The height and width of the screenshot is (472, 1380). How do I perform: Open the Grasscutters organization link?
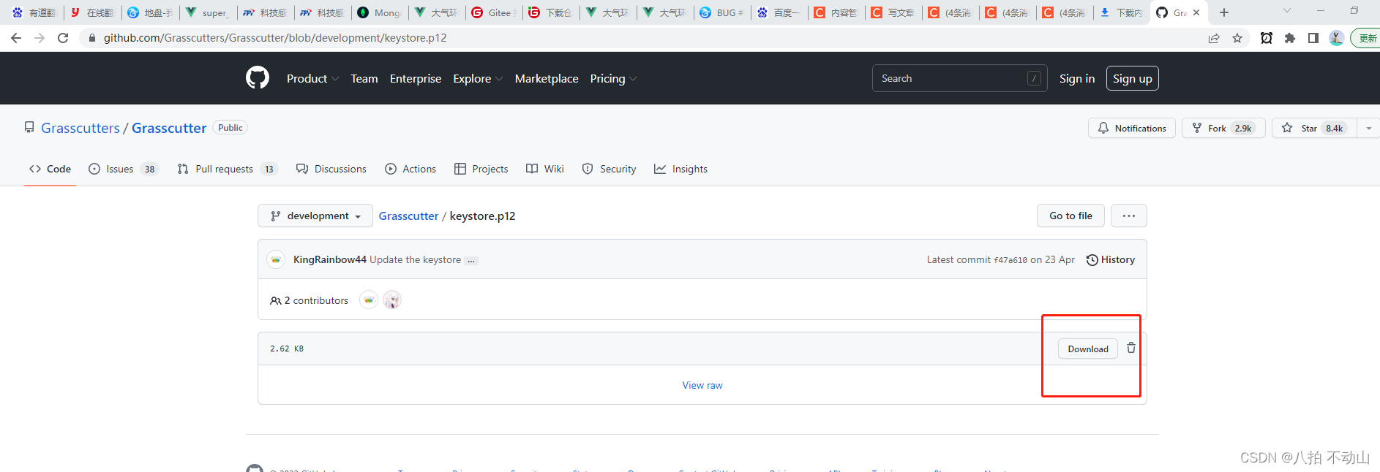click(x=80, y=128)
